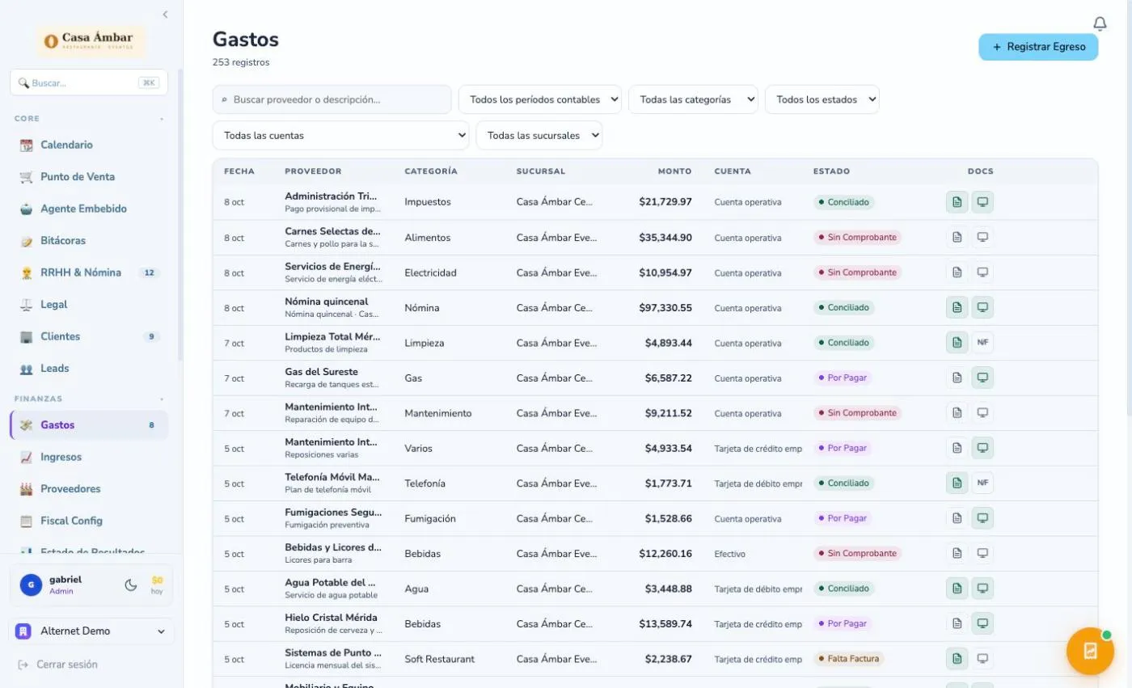
Task: Focus the provider or description search field
Action: (x=332, y=99)
